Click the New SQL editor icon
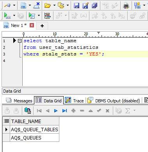The height and width of the screenshot is (152, 148). pos(23,5)
